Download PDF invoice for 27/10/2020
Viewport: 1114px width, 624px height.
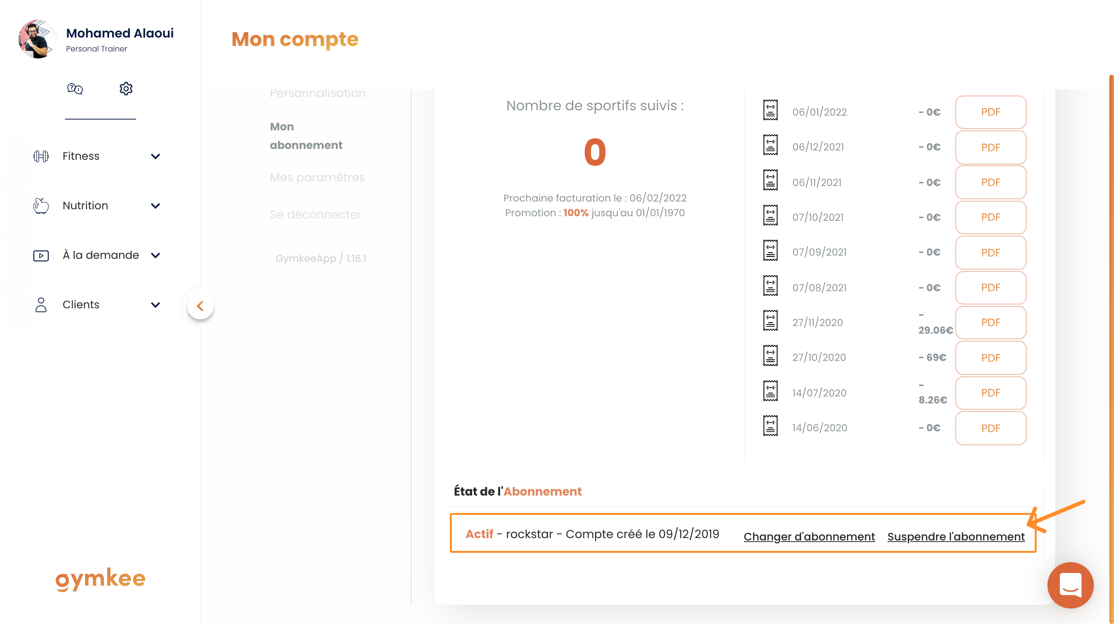click(x=990, y=358)
